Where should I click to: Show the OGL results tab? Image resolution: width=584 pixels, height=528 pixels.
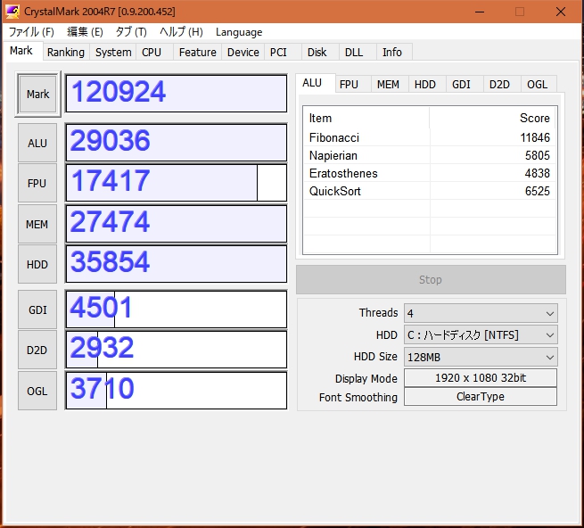537,84
